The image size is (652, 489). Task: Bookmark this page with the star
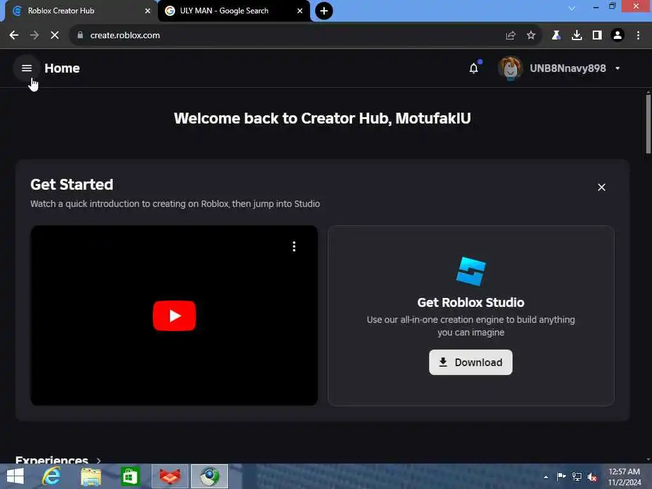coord(531,36)
